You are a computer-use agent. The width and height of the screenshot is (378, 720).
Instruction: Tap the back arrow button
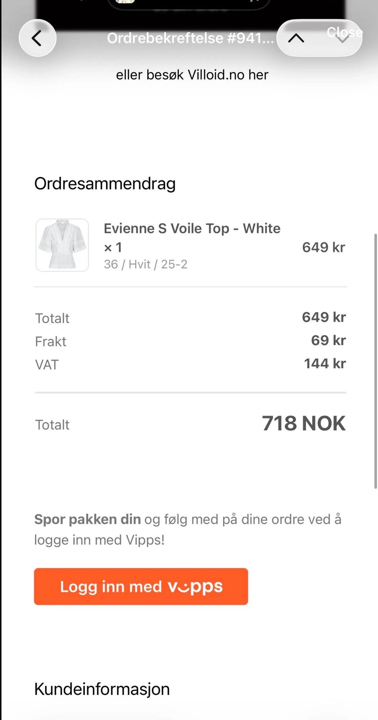(x=37, y=38)
